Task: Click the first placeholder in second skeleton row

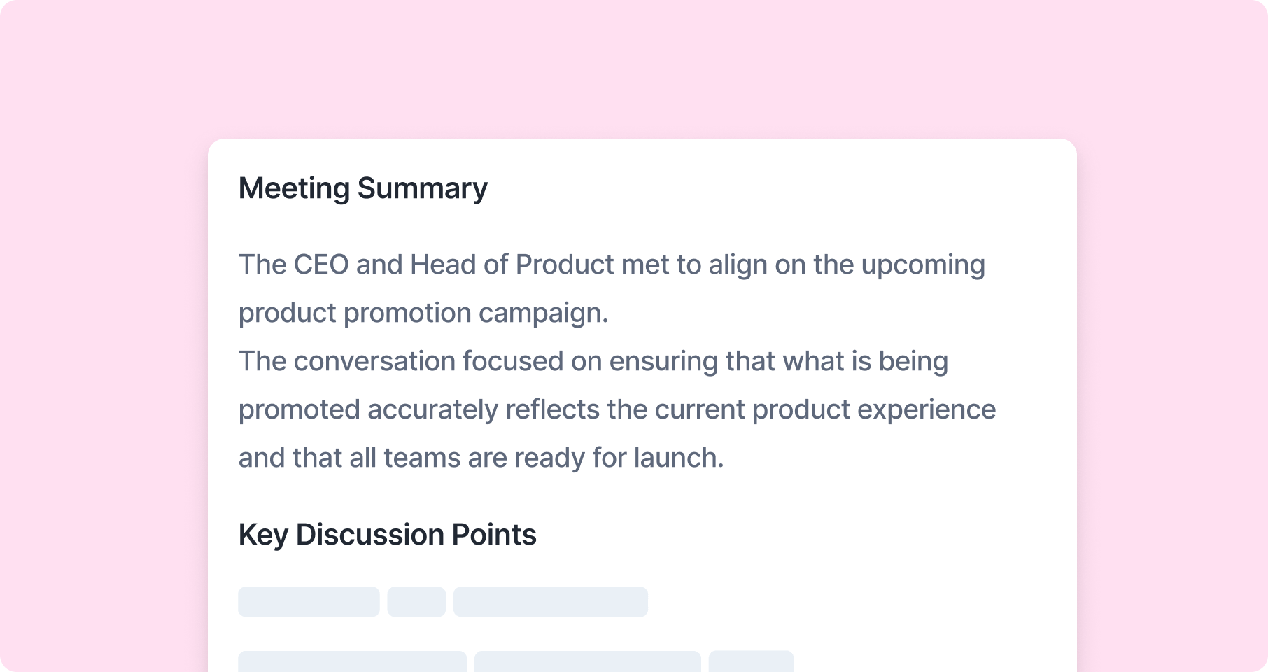Action: (352, 662)
